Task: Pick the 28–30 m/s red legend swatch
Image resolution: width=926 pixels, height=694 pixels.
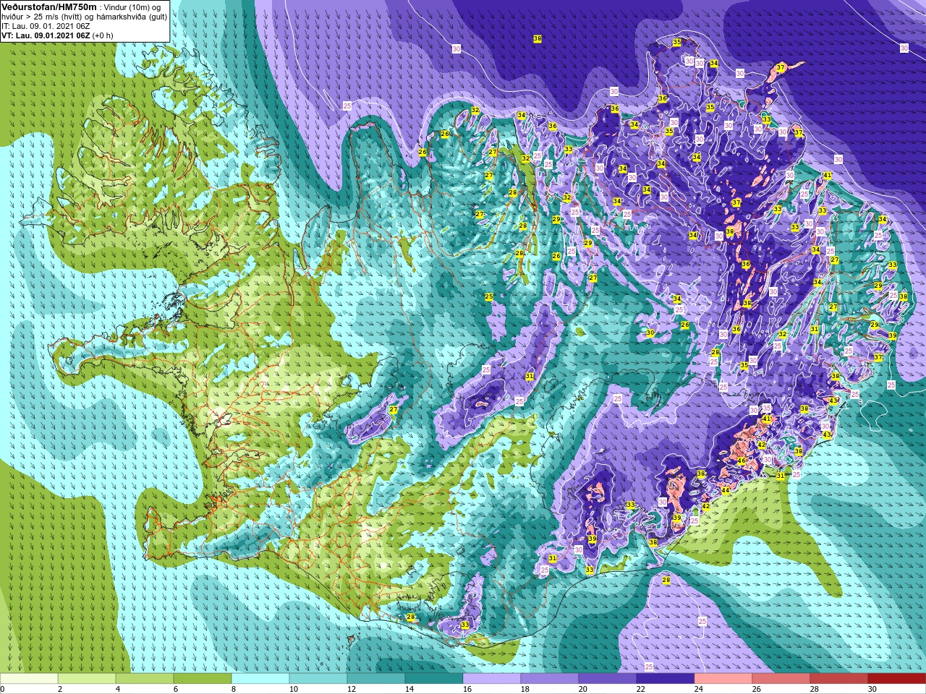Action: pyautogui.click(x=839, y=679)
